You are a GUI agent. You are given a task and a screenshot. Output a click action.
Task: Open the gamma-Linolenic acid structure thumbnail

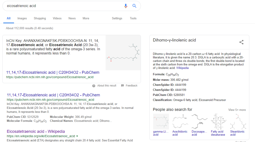coord(161,121)
